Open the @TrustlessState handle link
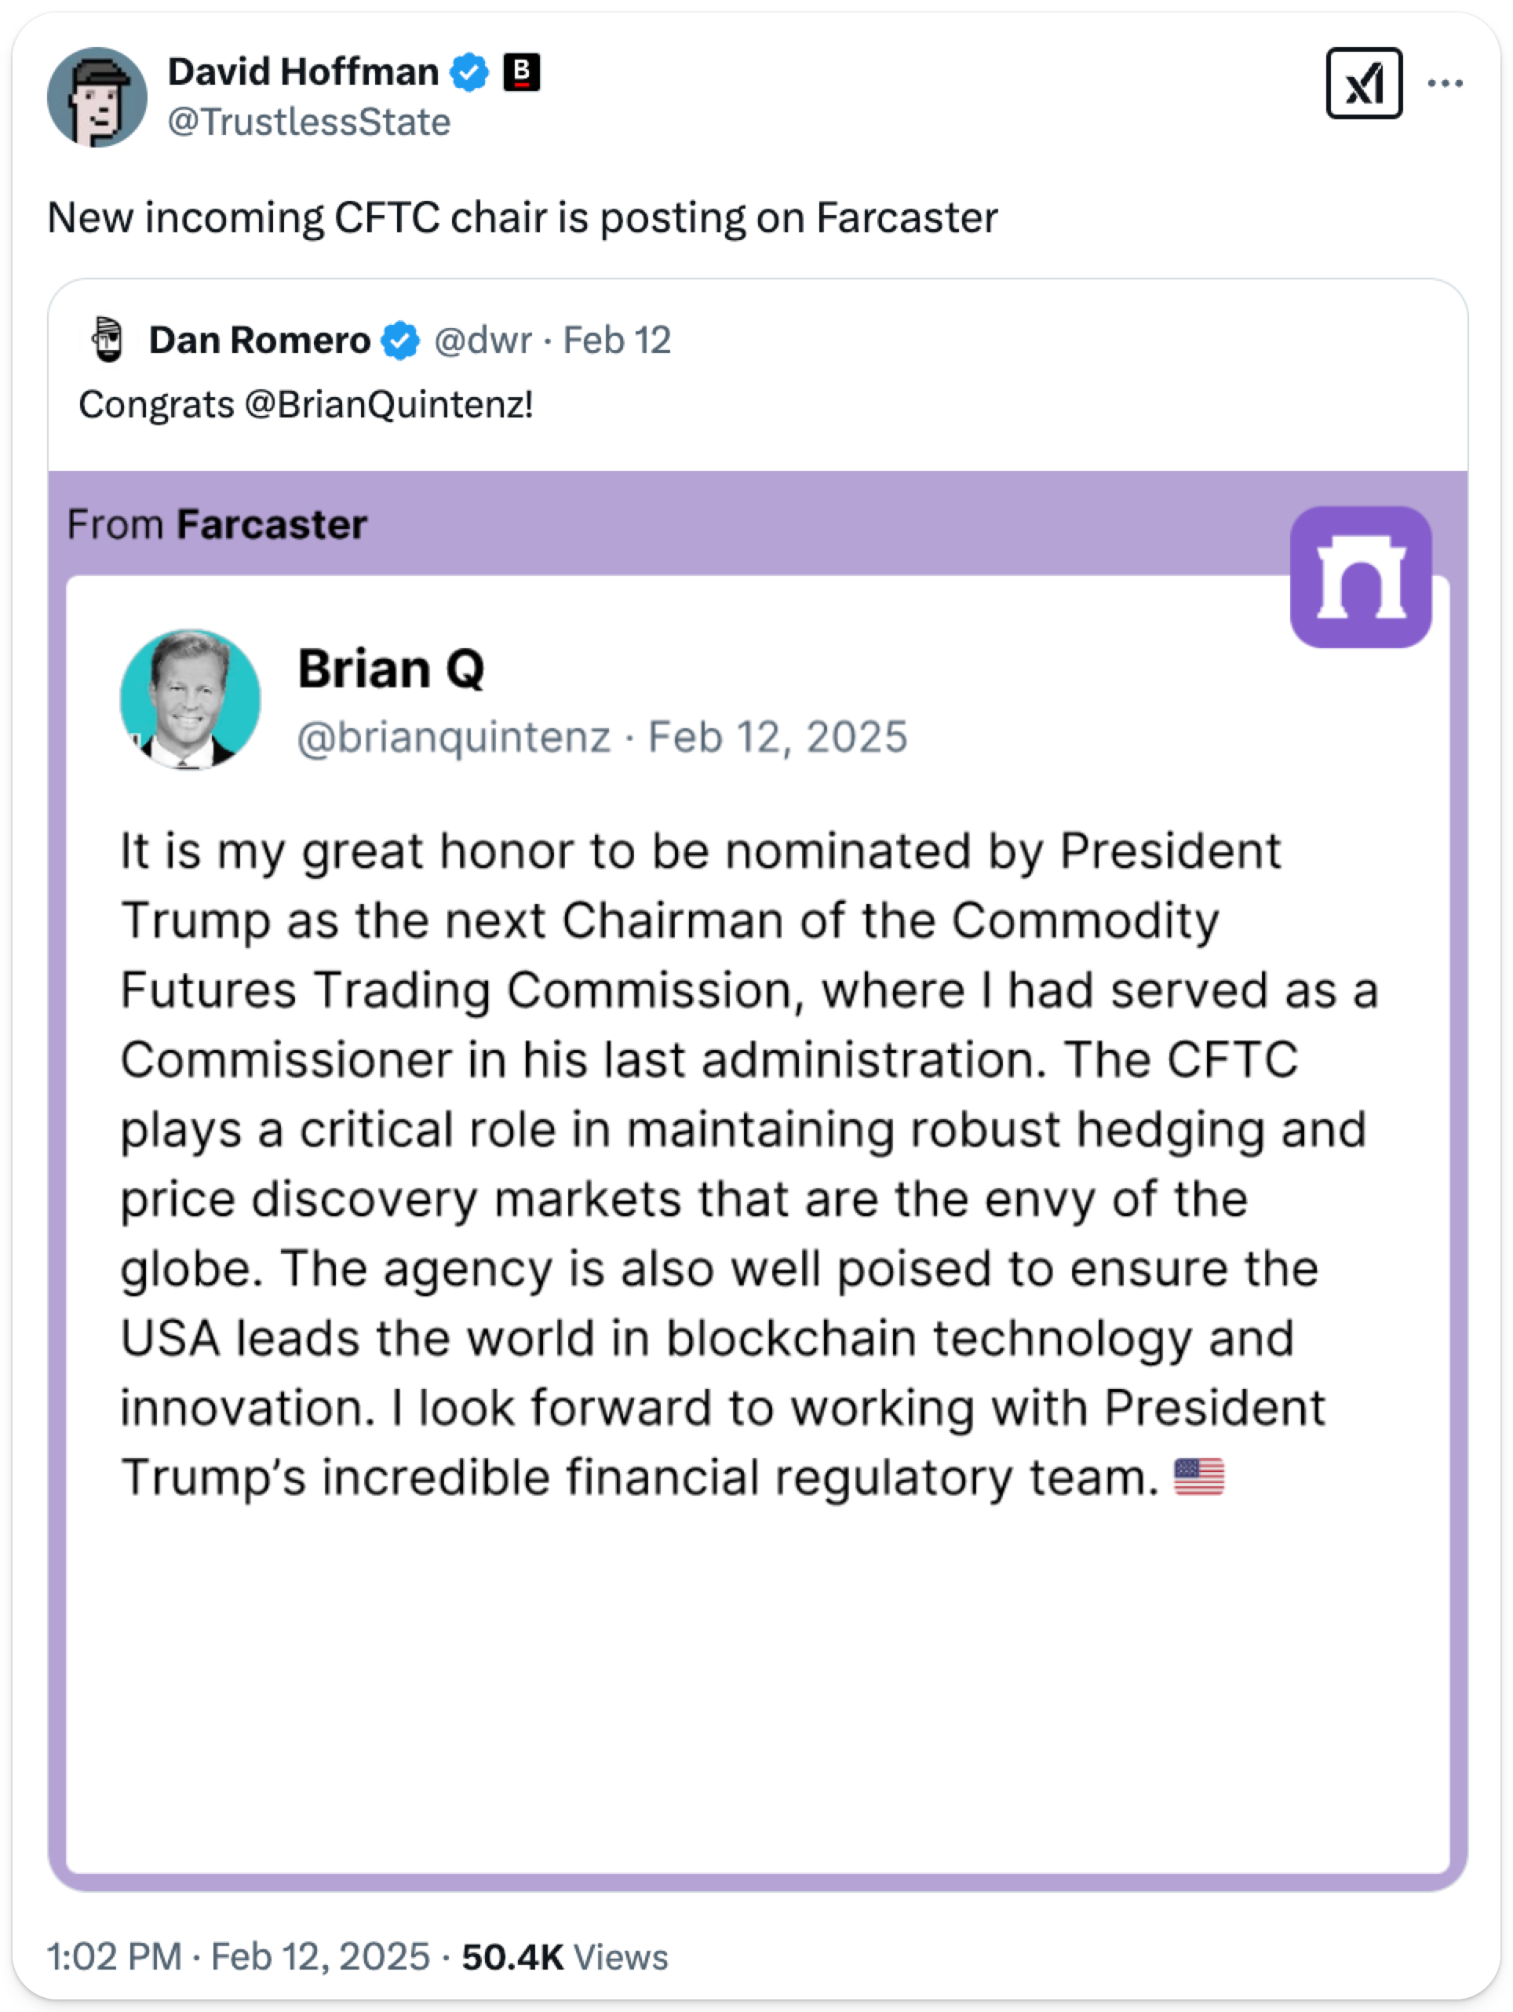 pos(309,122)
